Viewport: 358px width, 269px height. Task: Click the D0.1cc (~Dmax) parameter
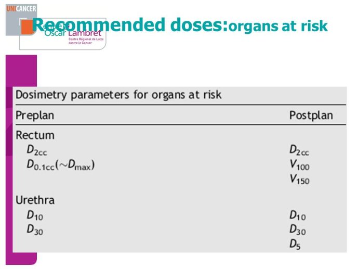[60, 165]
